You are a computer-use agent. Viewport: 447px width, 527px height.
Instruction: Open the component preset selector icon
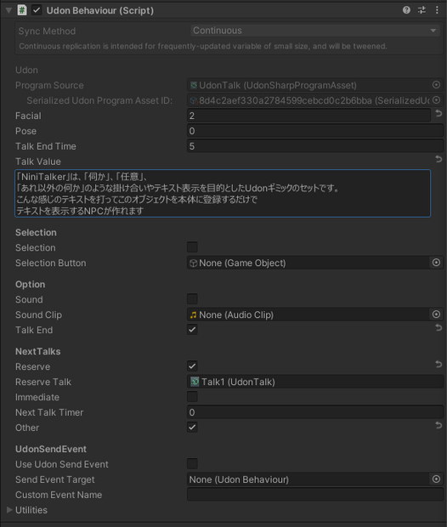coord(422,10)
